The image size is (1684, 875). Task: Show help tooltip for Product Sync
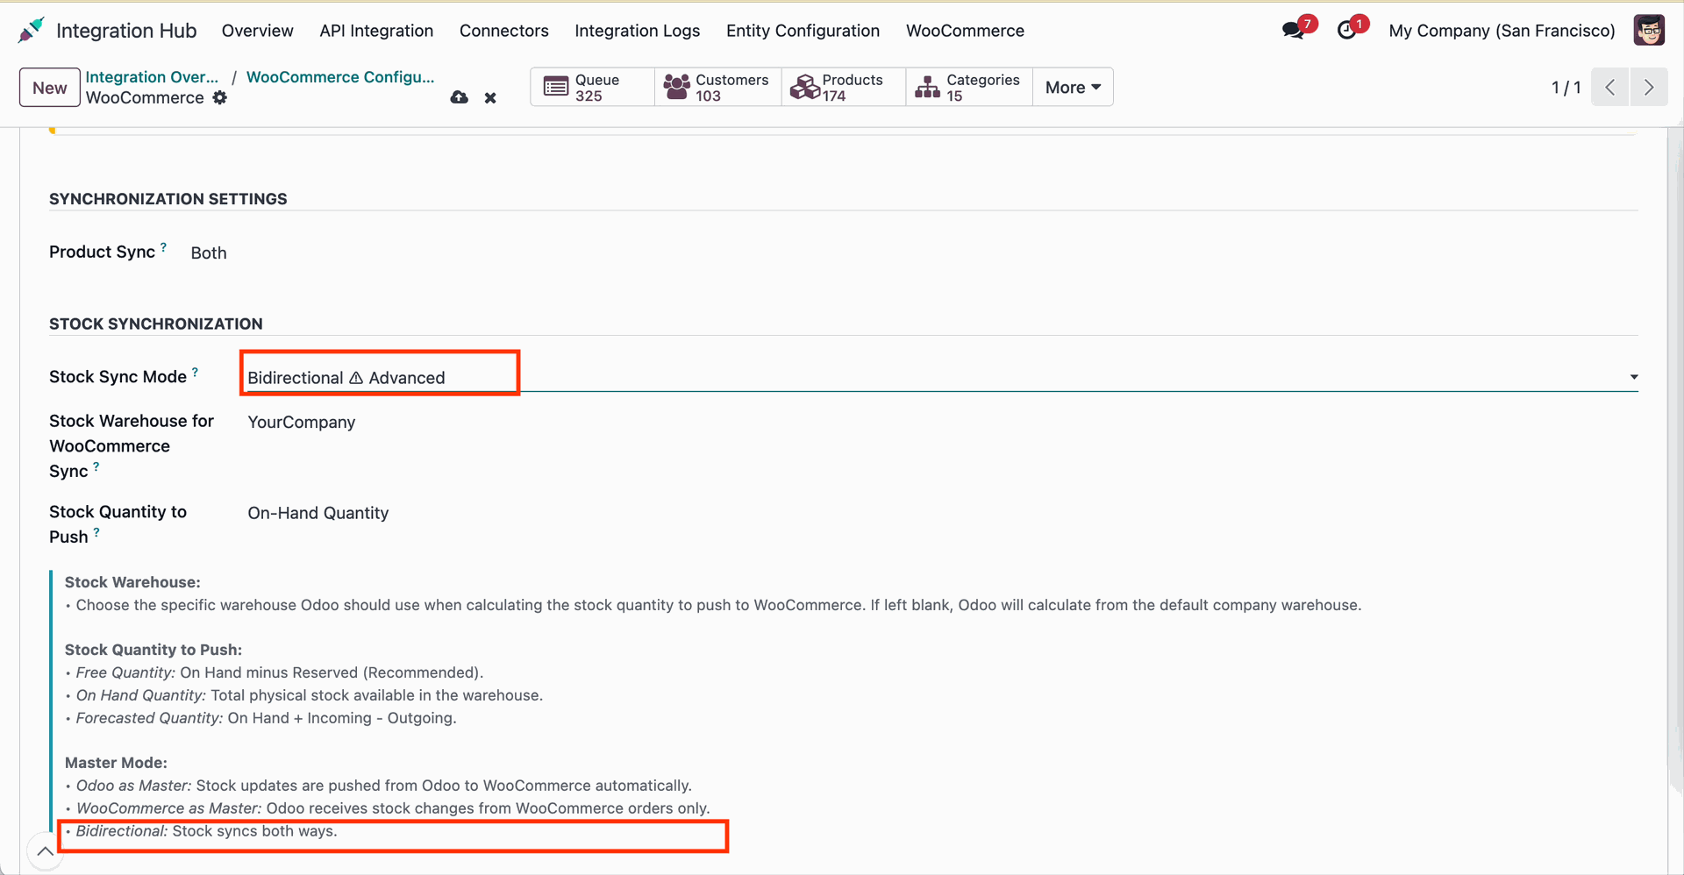point(163,247)
